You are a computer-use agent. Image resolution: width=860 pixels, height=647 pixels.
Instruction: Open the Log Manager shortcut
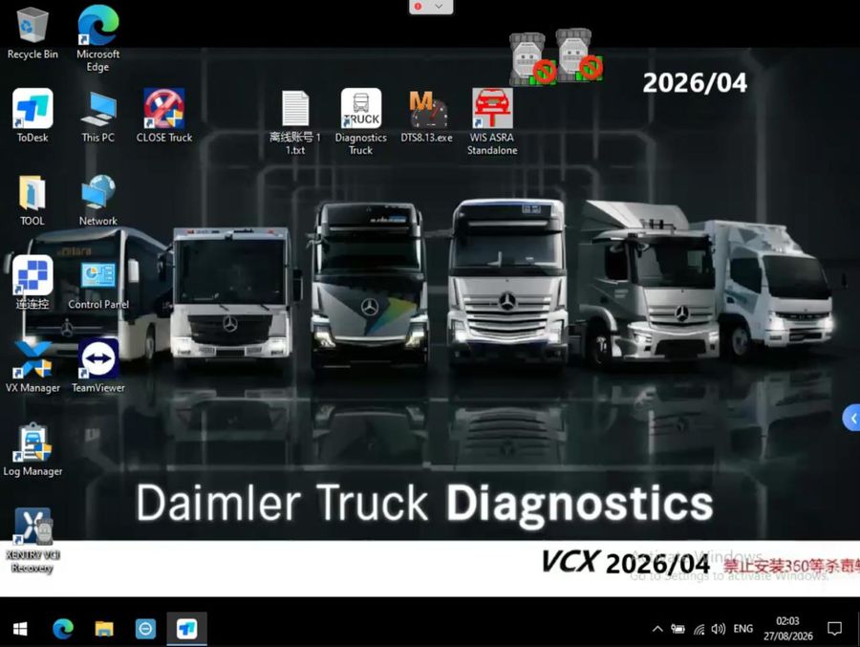coord(32,450)
